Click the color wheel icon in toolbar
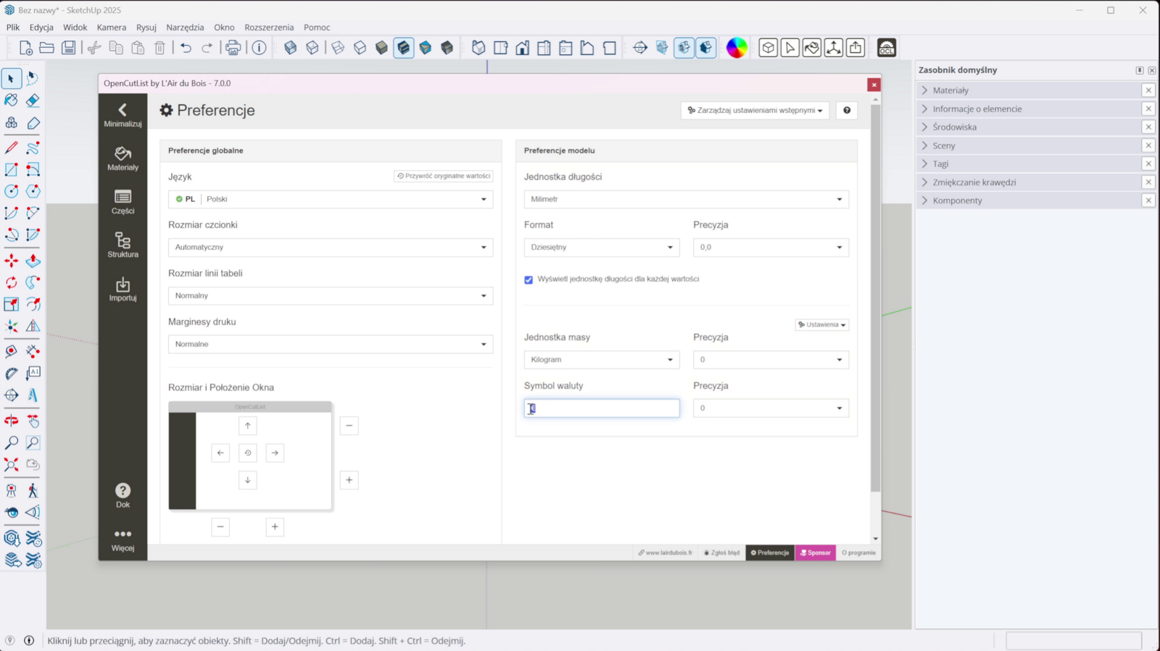Image resolution: width=1160 pixels, height=651 pixels. click(737, 48)
